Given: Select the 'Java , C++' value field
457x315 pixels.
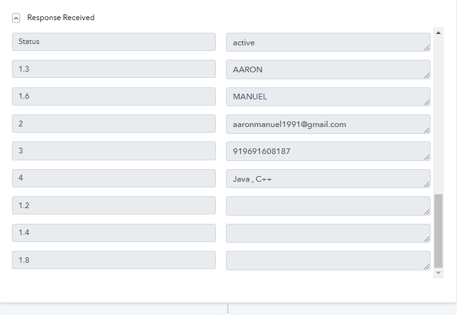Looking at the screenshot, I should click(327, 179).
